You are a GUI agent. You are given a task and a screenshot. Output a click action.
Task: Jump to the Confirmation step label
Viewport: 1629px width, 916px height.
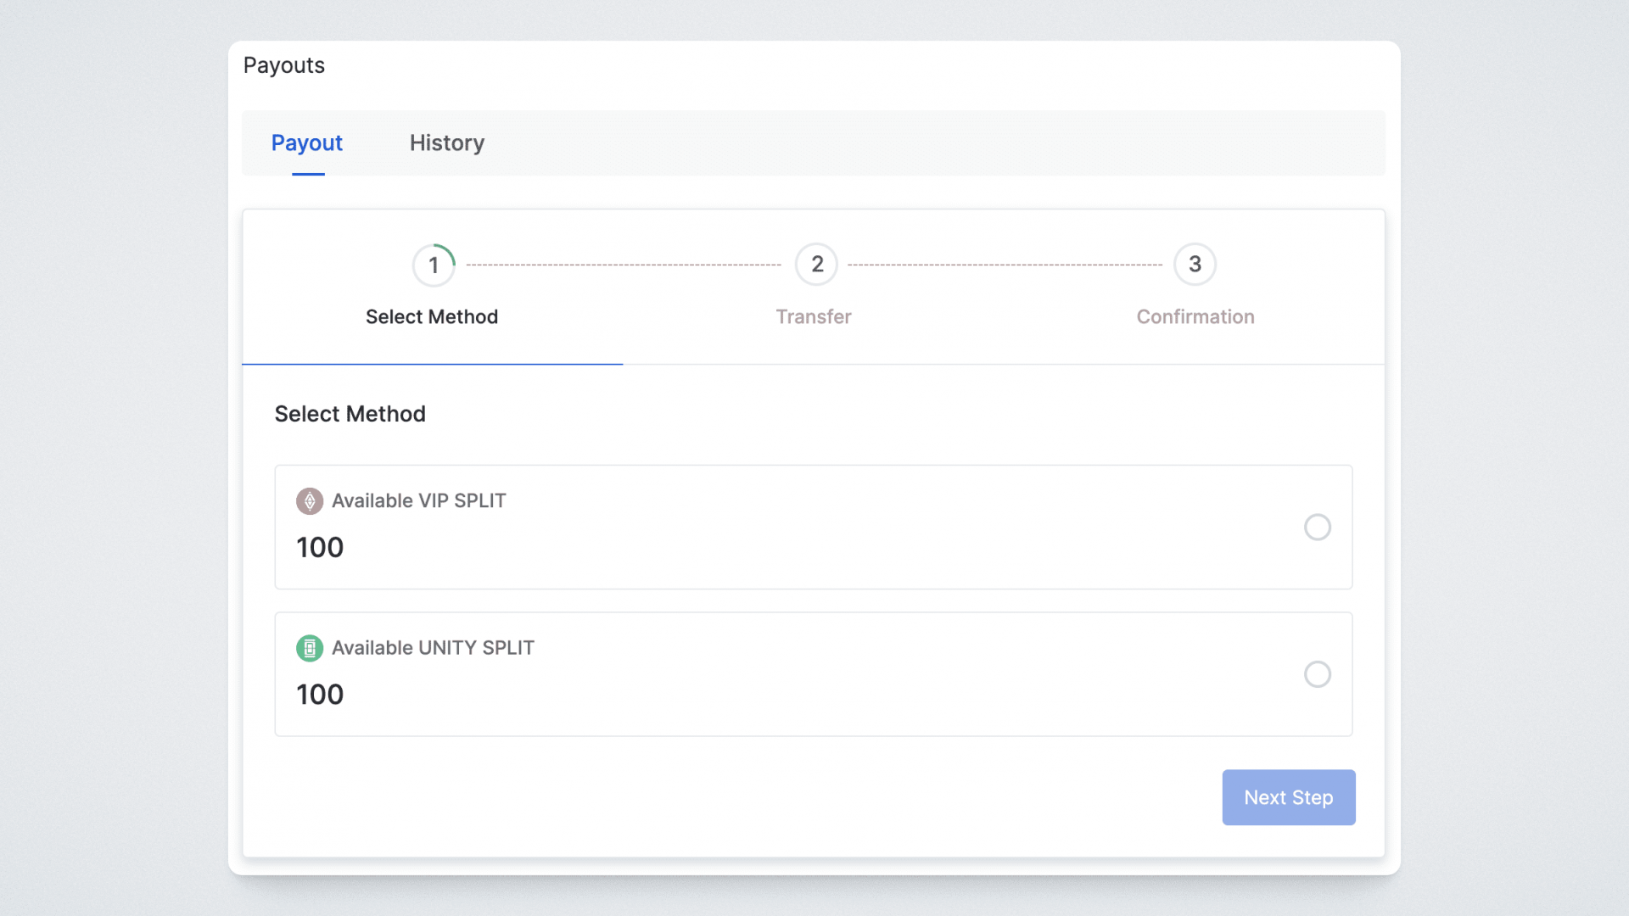click(x=1195, y=317)
